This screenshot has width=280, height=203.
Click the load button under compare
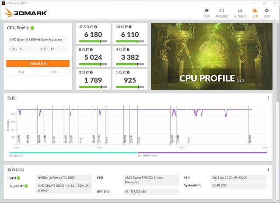21,72
